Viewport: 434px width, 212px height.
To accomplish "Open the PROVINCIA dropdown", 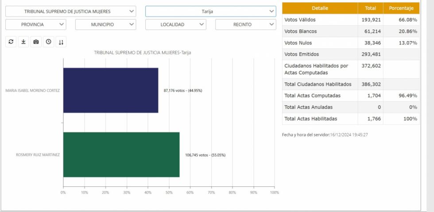I will click(x=36, y=24).
